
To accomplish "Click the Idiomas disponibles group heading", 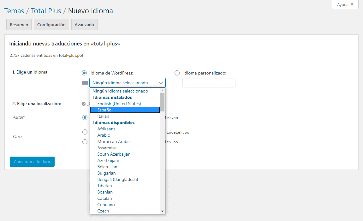I will [x=114, y=122].
